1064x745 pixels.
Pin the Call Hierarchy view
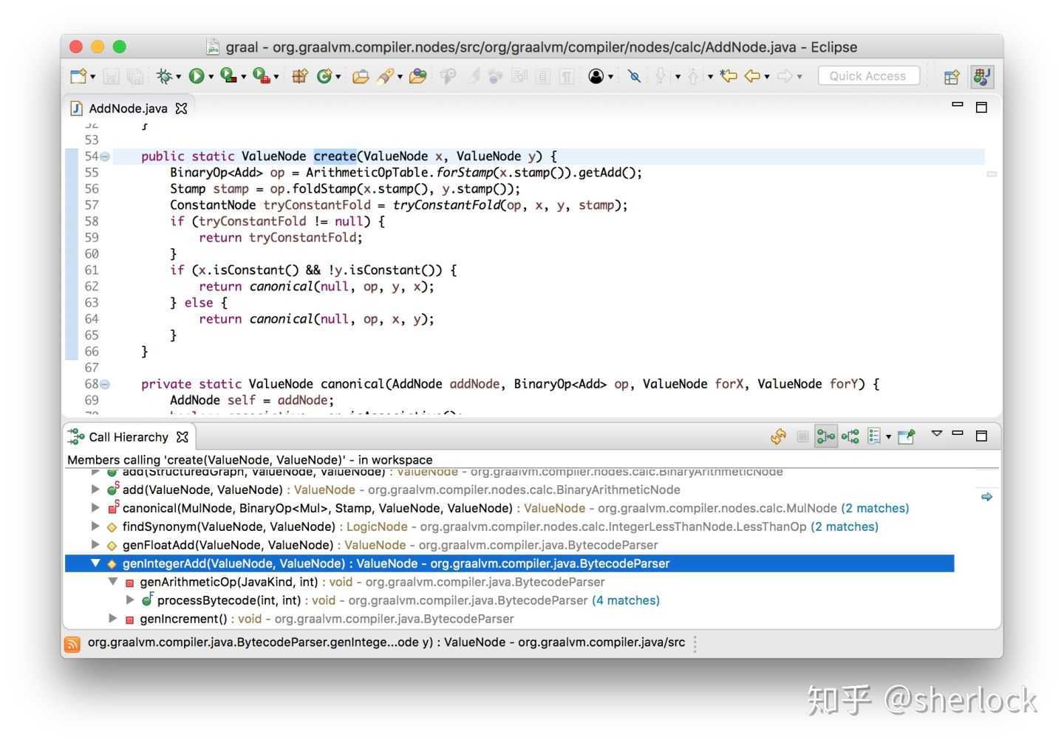(x=906, y=437)
